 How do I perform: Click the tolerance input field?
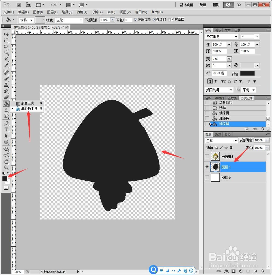[128, 20]
